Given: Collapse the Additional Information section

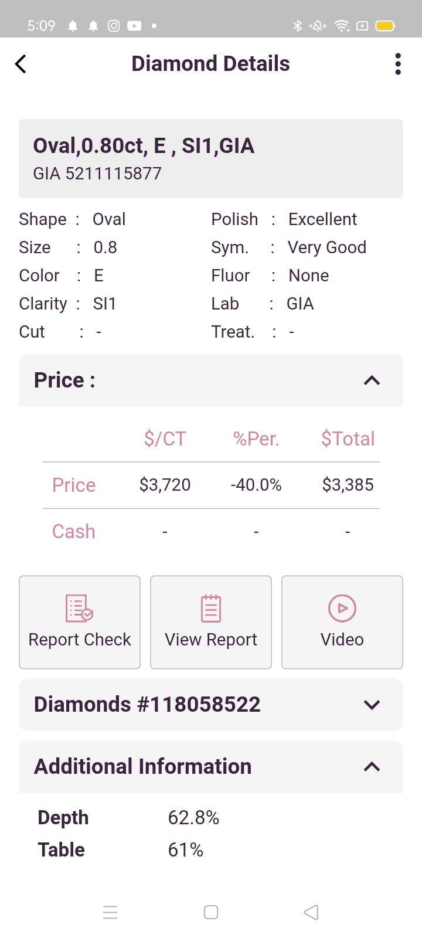Looking at the screenshot, I should point(372,767).
